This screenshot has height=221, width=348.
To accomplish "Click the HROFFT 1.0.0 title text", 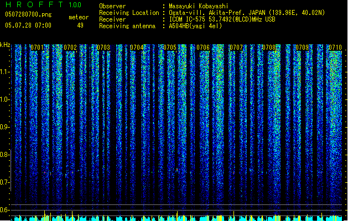I will point(43,4).
